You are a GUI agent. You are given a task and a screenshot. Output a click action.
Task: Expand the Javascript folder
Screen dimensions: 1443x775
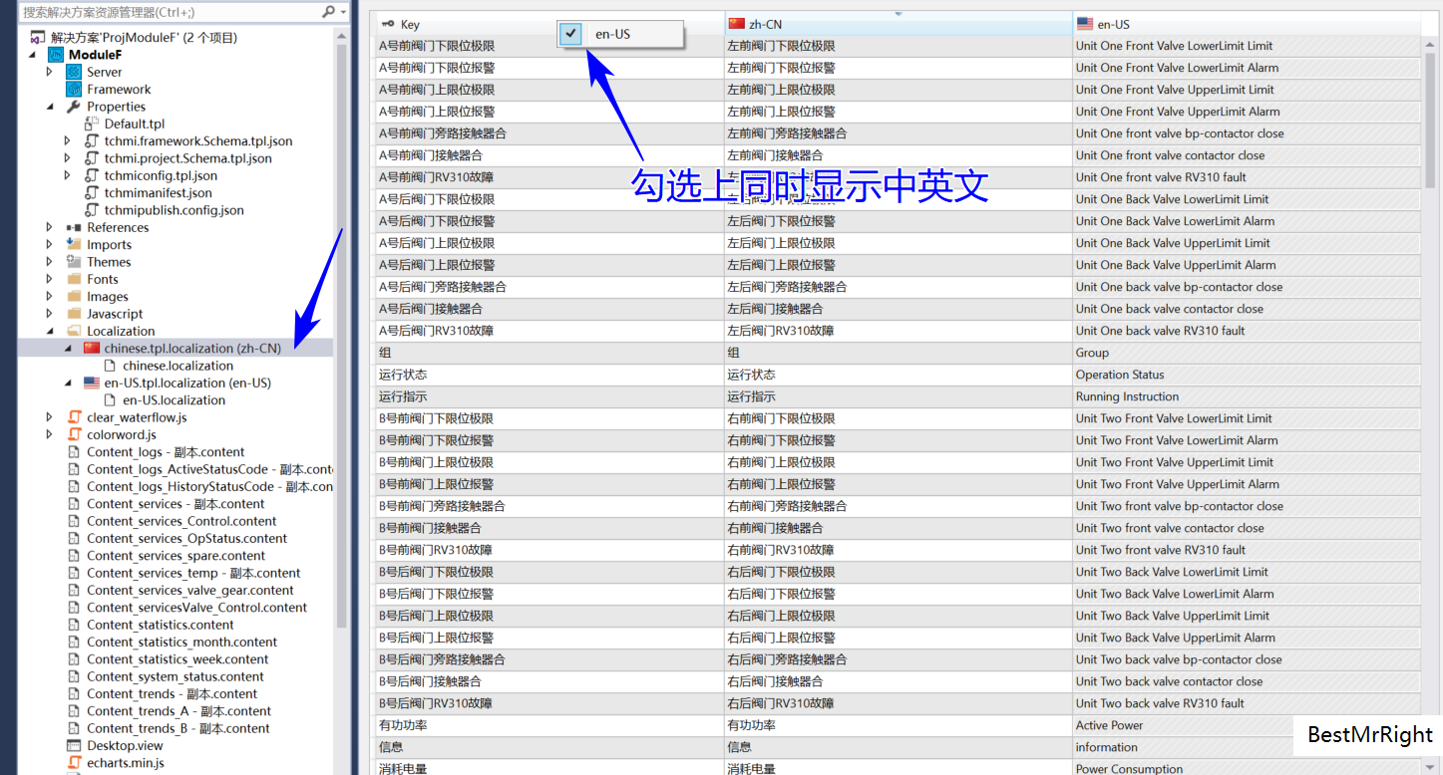pyautogui.click(x=50, y=314)
